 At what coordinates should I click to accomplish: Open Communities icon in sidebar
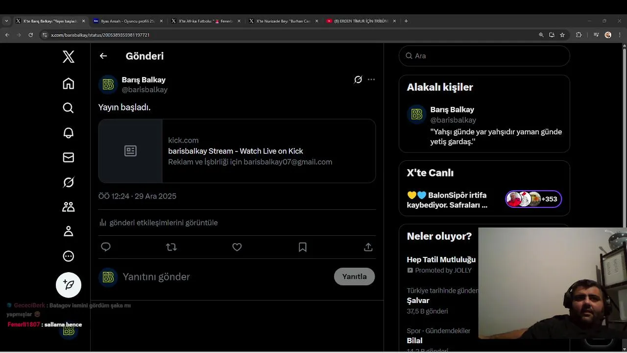point(69,207)
